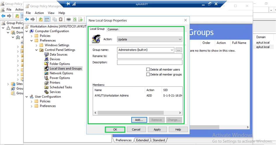
Task: Select the Printers preference icon
Action: click(x=46, y=83)
